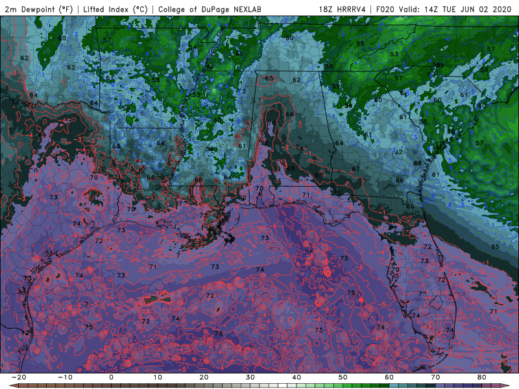519x389 pixels.
Task: Click the 'Lifted Index (°C)' header label
Action: [115, 9]
